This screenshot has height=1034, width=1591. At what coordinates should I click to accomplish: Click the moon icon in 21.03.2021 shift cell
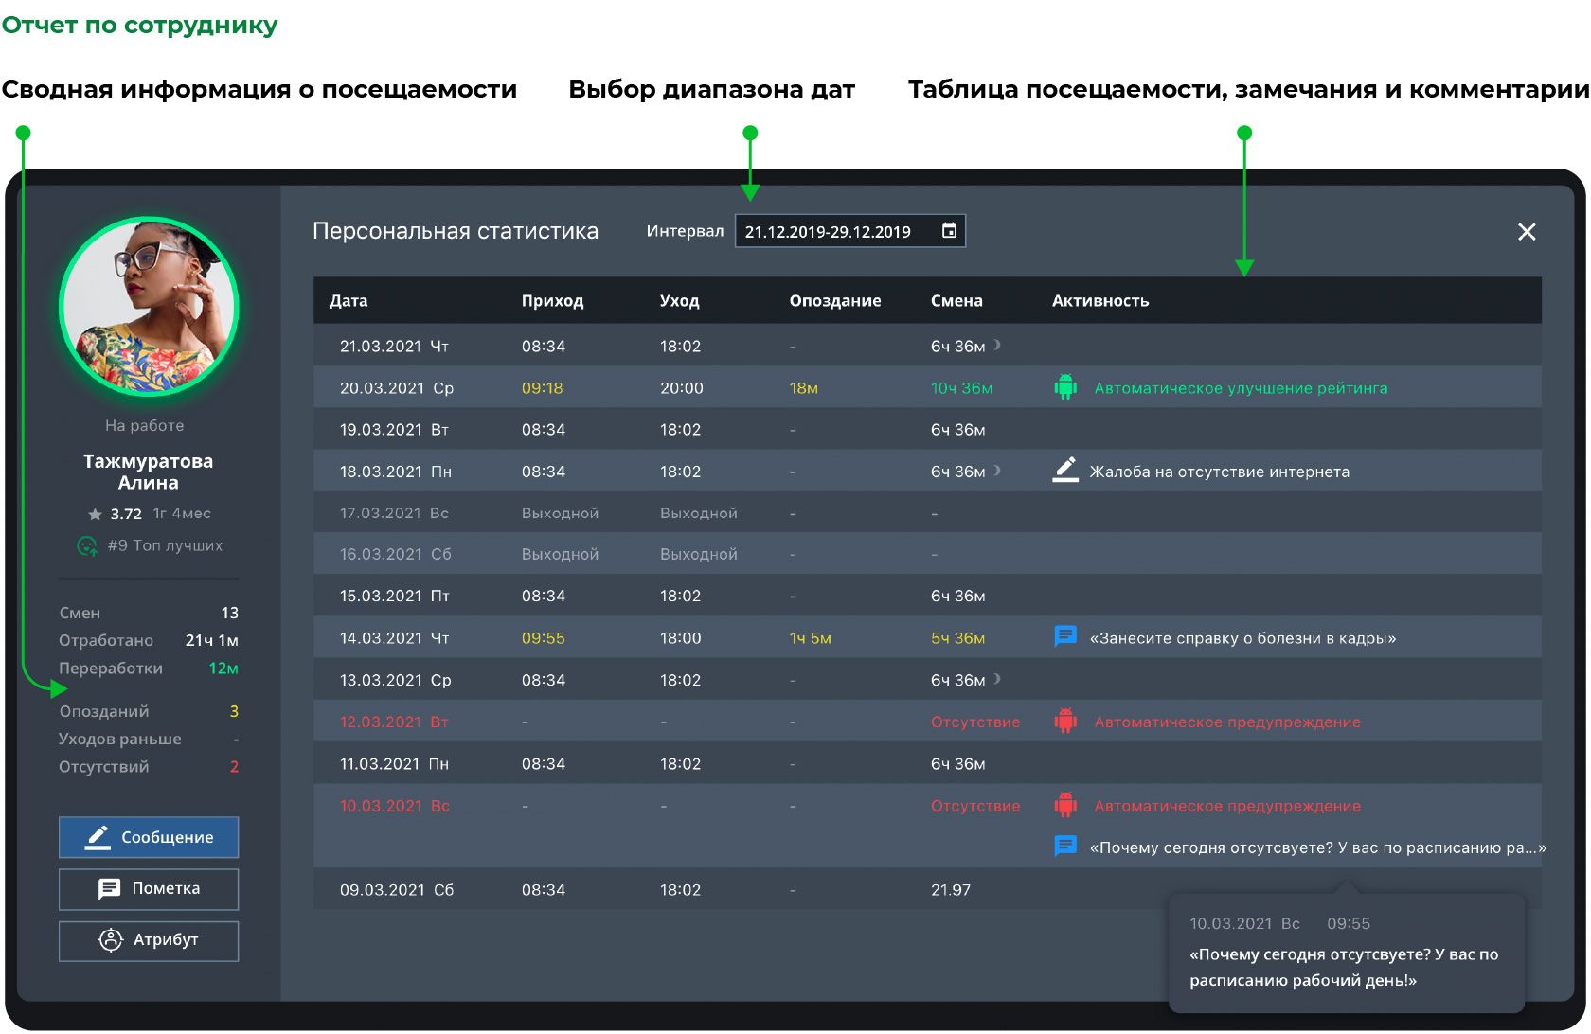[x=997, y=345]
